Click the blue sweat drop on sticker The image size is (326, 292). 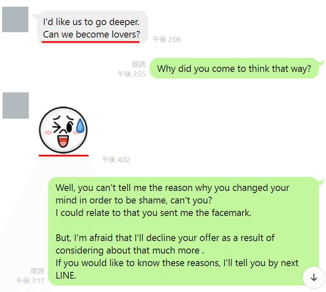[x=81, y=125]
